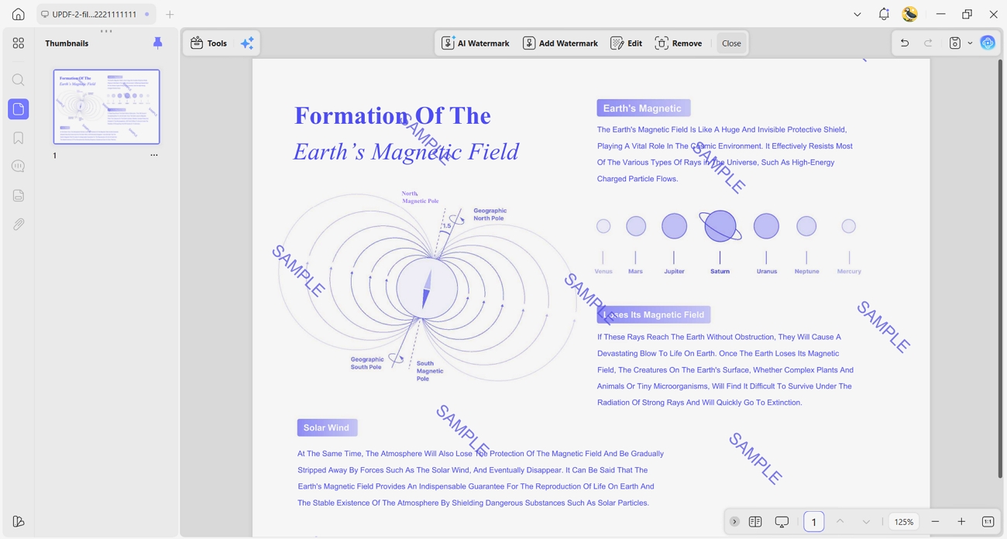Choose AI Watermark
This screenshot has height=539, width=1007.
(476, 43)
